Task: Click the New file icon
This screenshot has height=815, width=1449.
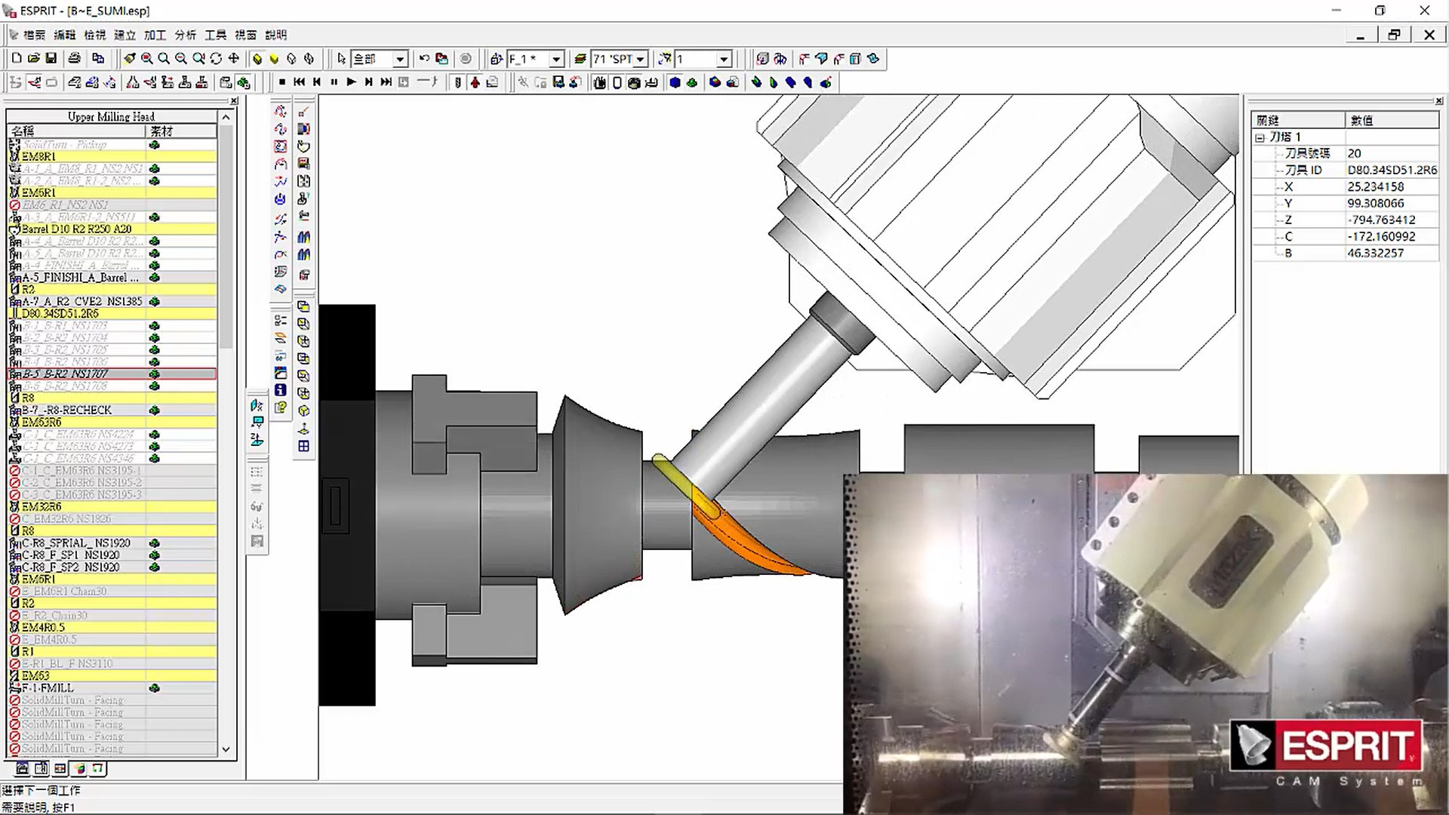Action: (x=17, y=58)
